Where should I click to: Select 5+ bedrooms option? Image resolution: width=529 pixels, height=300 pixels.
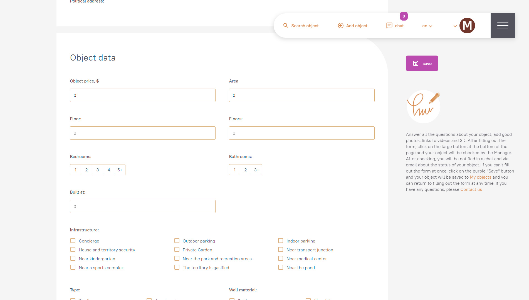tap(120, 170)
